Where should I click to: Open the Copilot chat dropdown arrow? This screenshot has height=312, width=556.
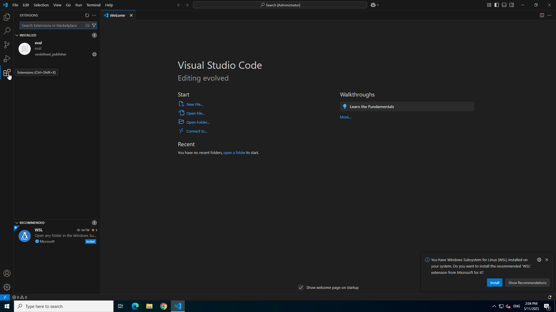point(378,5)
